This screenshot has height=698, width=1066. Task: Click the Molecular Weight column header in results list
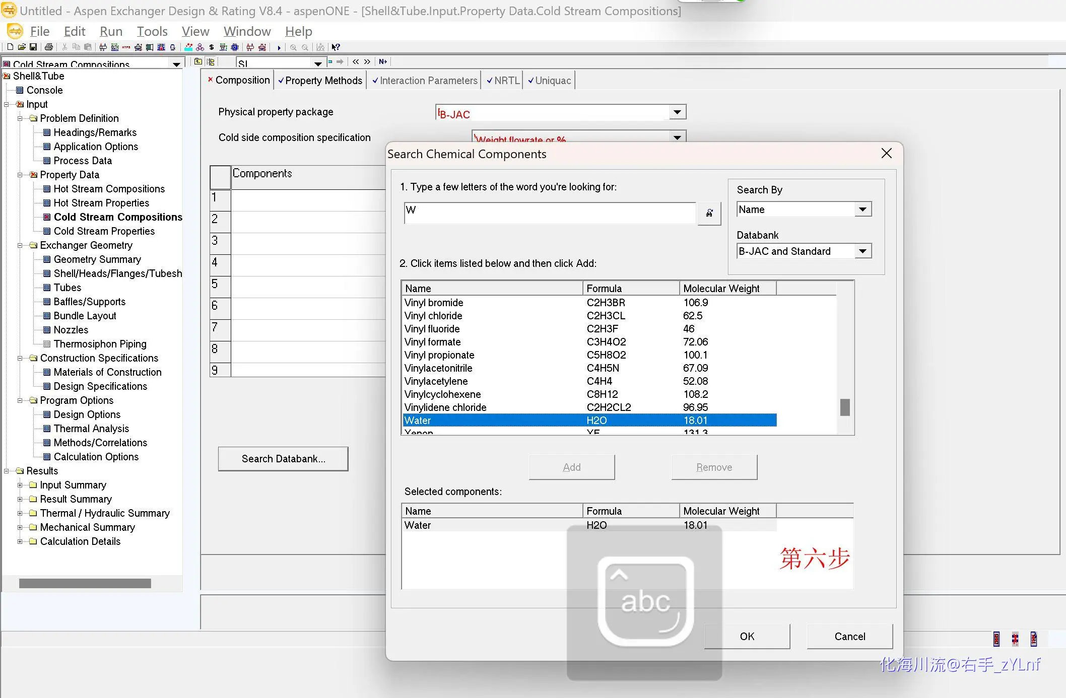[727, 288]
